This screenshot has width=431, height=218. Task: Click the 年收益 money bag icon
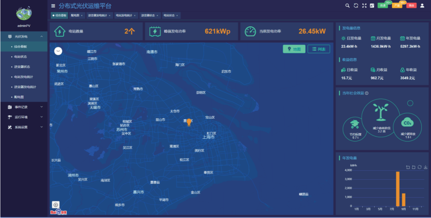coord(402,70)
